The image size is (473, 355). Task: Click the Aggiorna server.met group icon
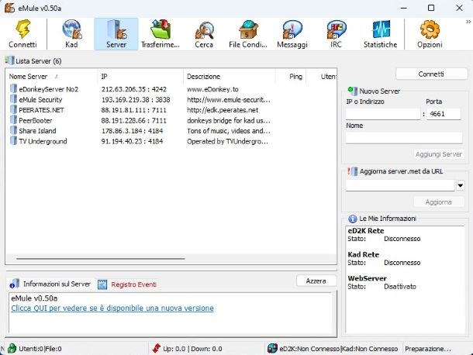pyautogui.click(x=353, y=171)
